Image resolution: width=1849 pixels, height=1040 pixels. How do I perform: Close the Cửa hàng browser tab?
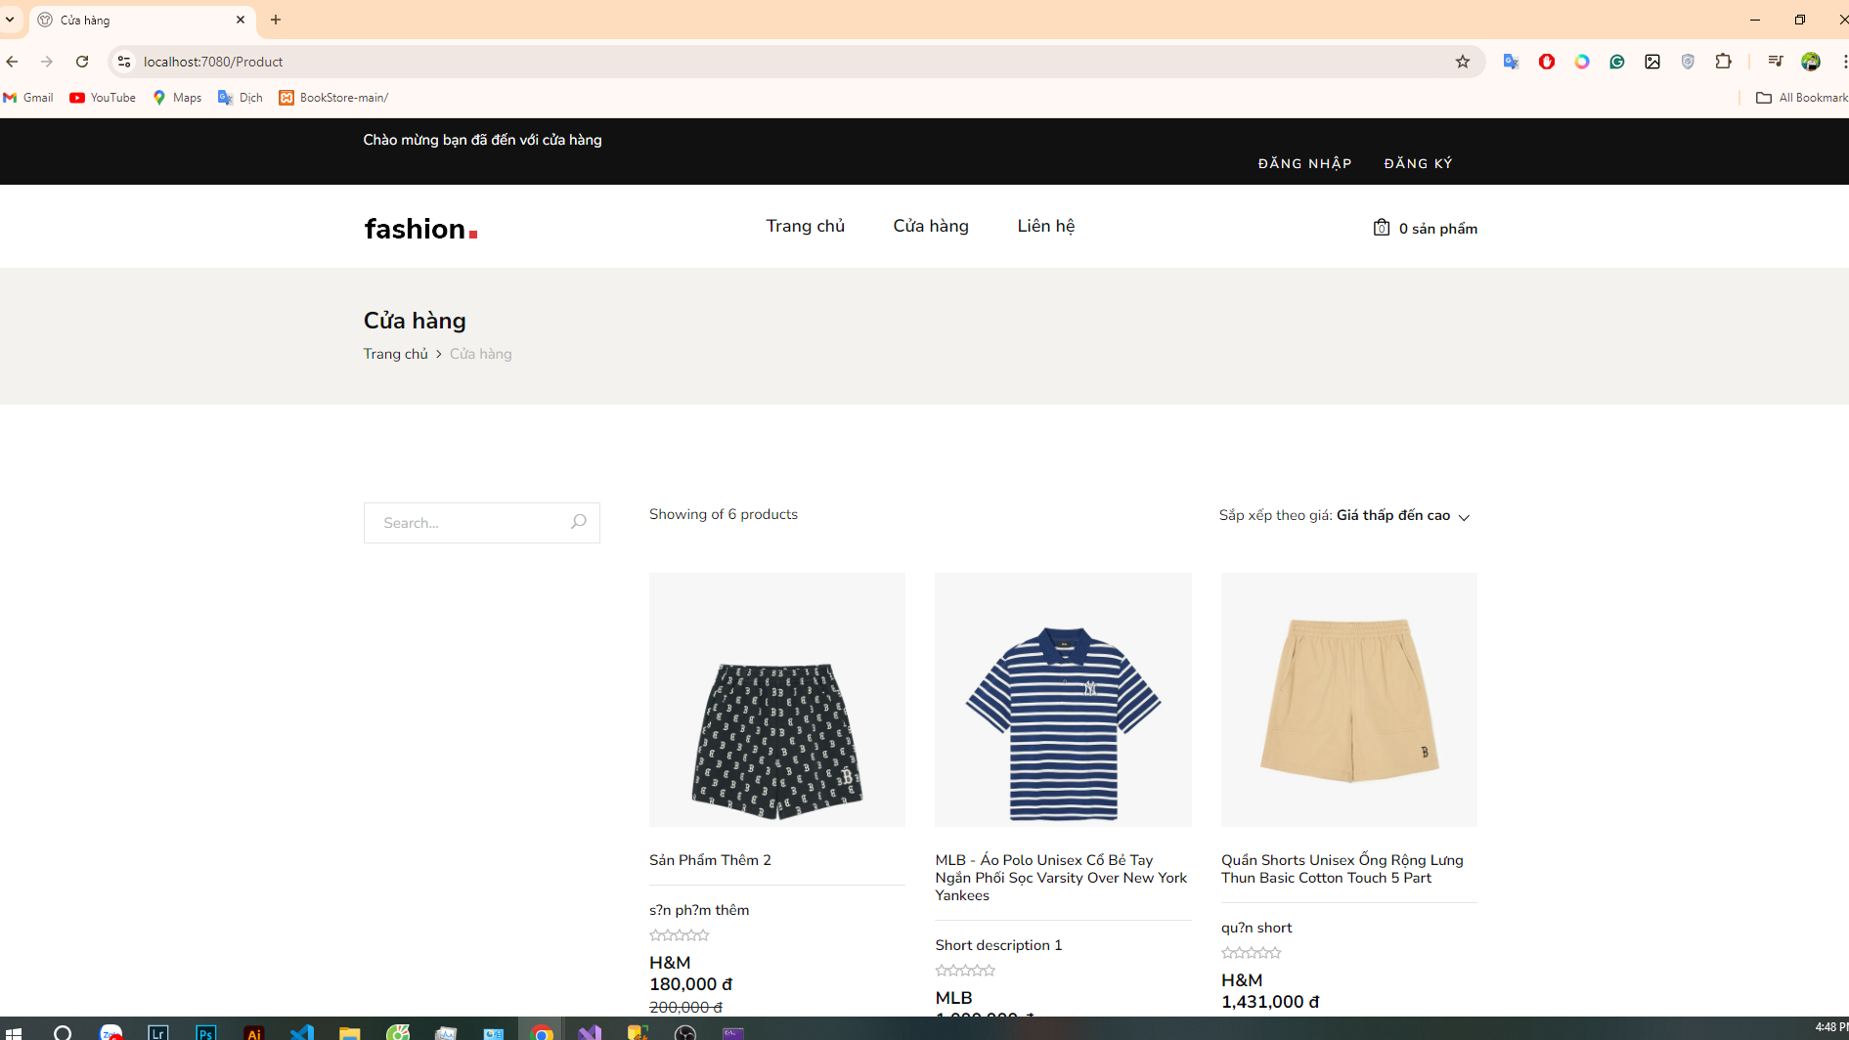coord(241,20)
